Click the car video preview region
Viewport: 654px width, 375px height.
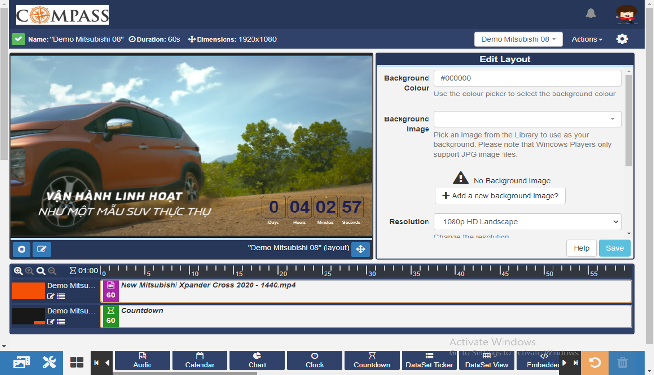(x=191, y=146)
